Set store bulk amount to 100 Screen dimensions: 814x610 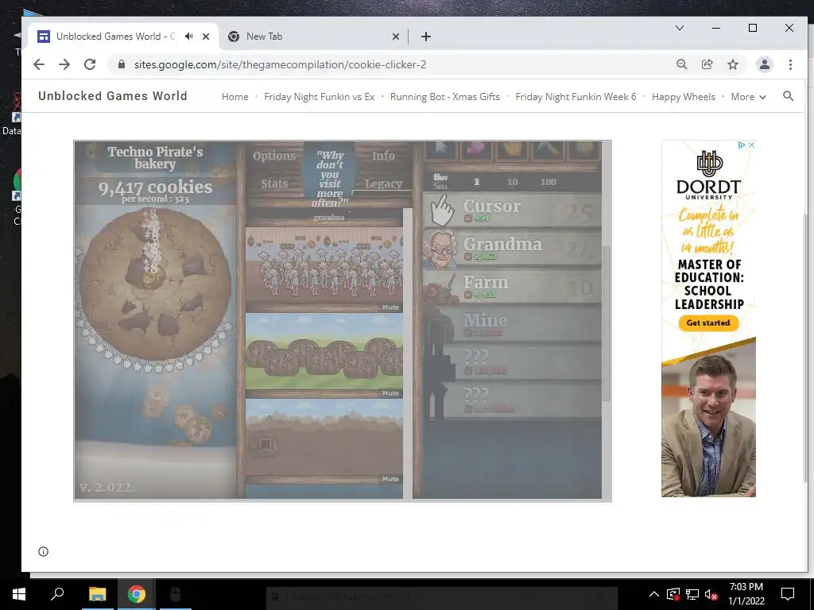[x=548, y=182]
